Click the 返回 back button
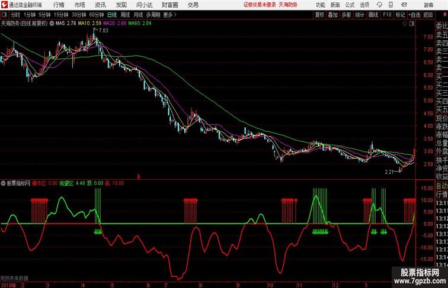This screenshot has height=288, width=448. (428, 15)
